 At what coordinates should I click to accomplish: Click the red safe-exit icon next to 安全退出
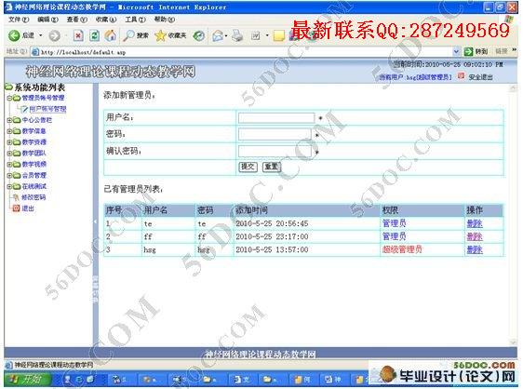tap(461, 76)
